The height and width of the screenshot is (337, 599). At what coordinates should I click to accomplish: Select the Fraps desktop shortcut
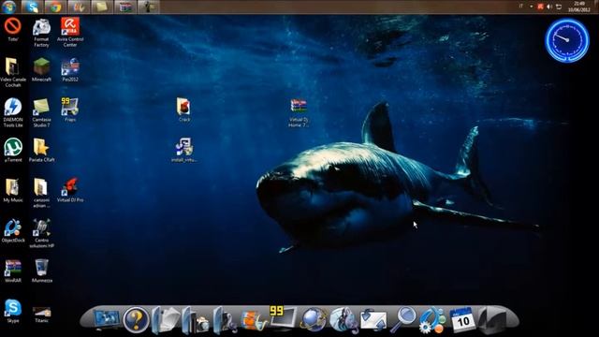coord(70,110)
